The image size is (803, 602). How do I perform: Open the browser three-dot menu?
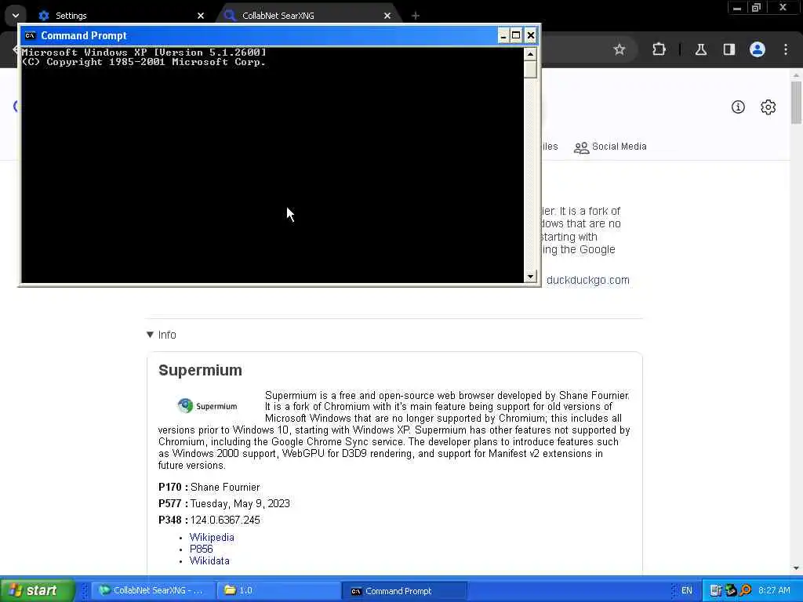coord(786,49)
